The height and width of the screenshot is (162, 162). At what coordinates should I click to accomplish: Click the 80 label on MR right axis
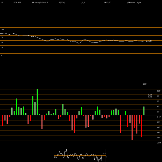point(158,96)
